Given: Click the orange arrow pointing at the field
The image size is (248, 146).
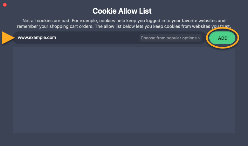Looking at the screenshot, I should [x=7, y=38].
